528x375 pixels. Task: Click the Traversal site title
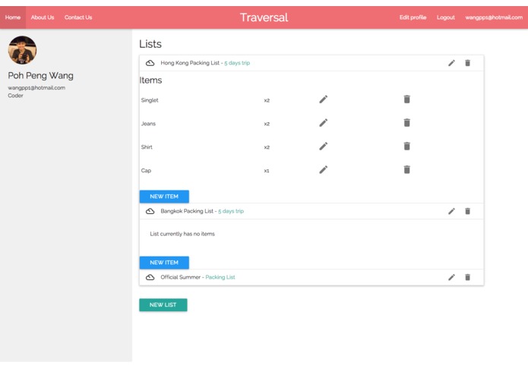264,17
